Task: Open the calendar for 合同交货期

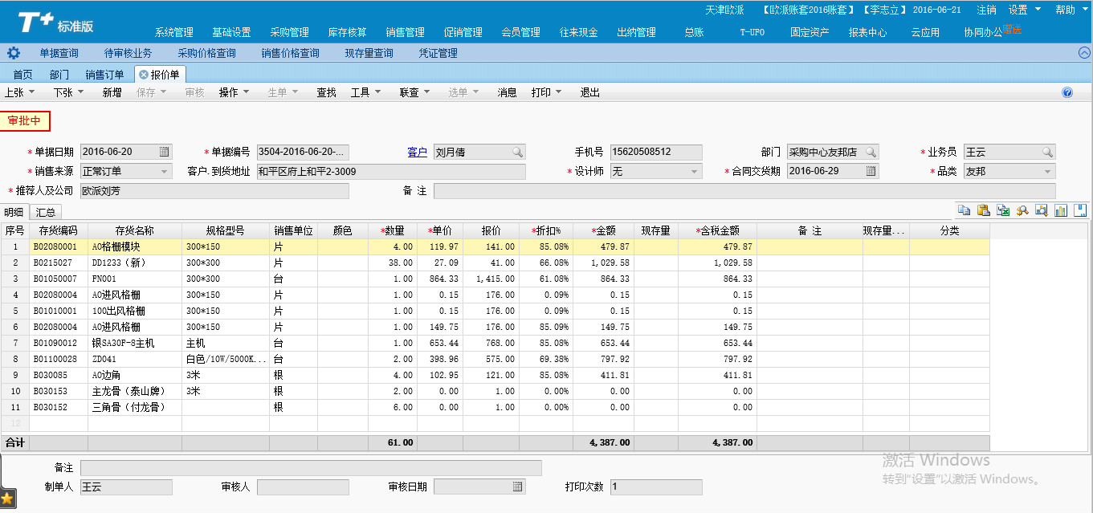Action: (x=871, y=171)
